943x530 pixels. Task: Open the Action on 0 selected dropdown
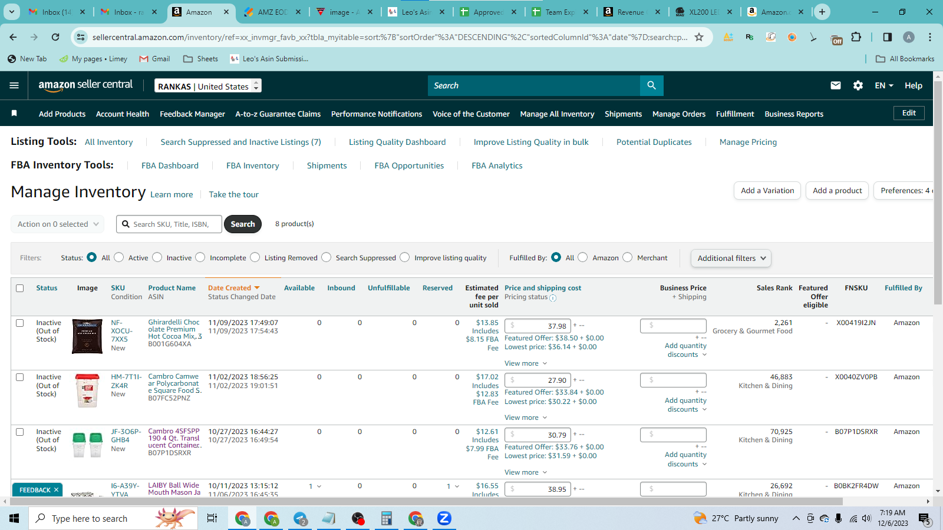coord(58,224)
